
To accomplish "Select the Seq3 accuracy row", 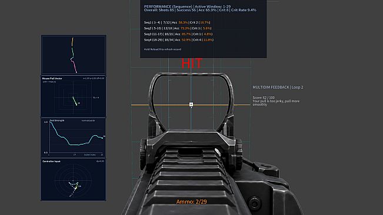I will [178, 34].
